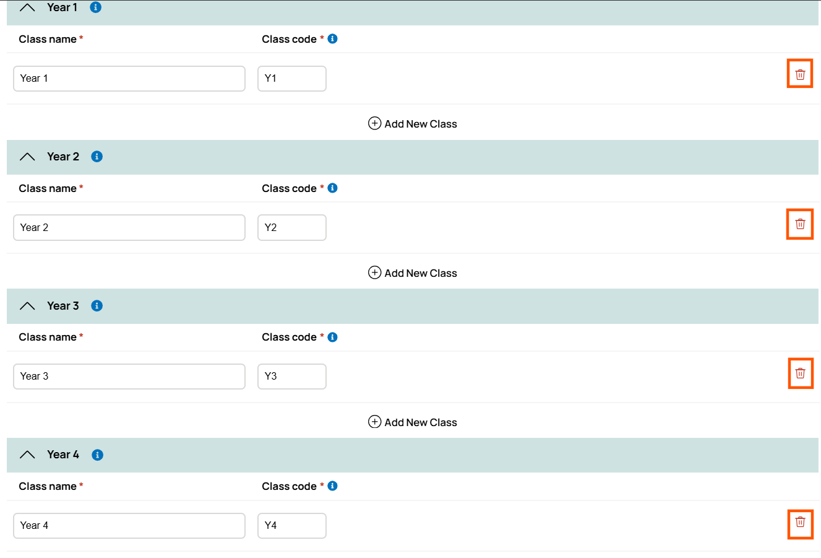
Task: Show Class code info in Year 3 section
Action: pyautogui.click(x=332, y=338)
